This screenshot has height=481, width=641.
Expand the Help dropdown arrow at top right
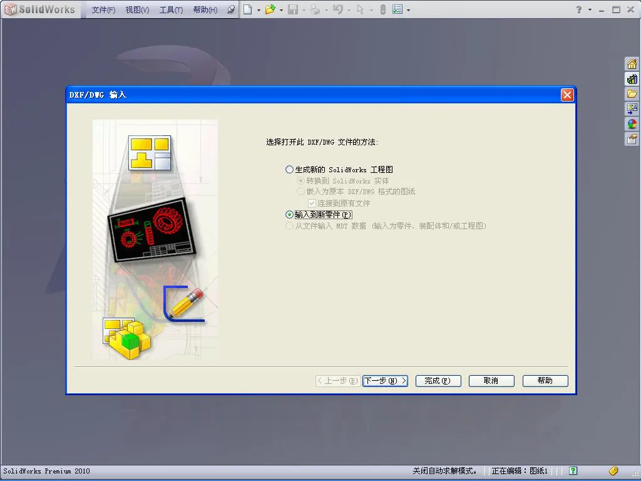590,10
